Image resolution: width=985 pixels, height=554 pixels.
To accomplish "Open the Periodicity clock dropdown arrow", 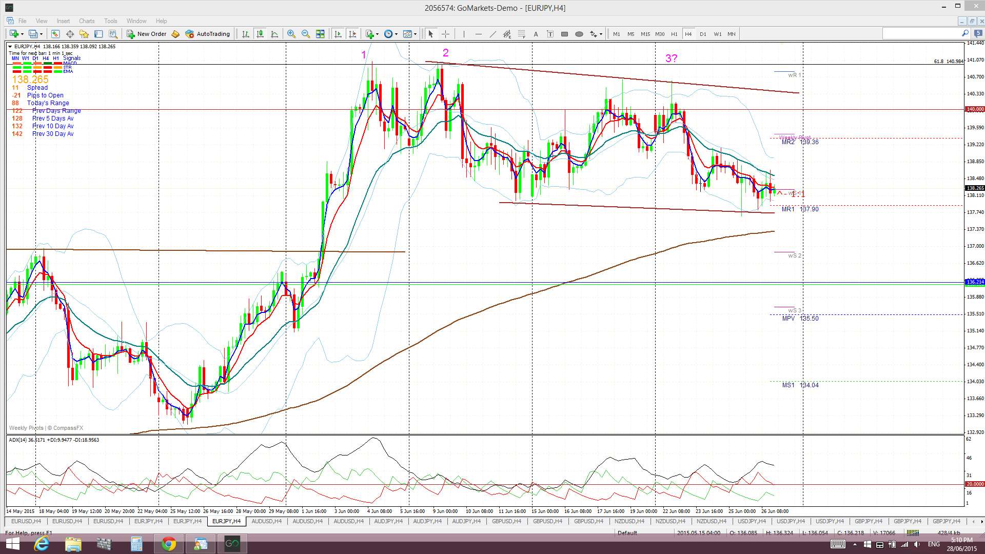I will (396, 34).
